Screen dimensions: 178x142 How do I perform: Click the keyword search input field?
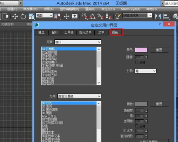pyautogui.click(x=171, y=4)
